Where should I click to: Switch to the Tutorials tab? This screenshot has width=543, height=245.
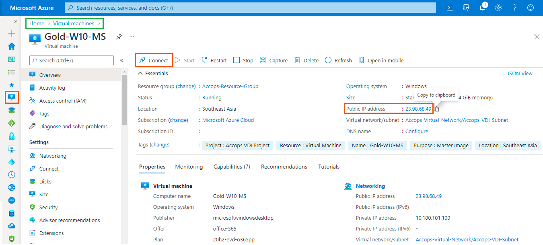329,167
